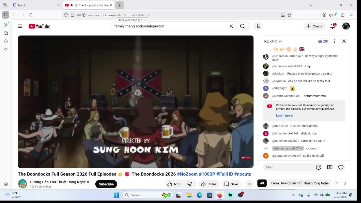Open Microsoft Edge from taskbar
Viewport: 361px width, 203px height.
(199, 195)
